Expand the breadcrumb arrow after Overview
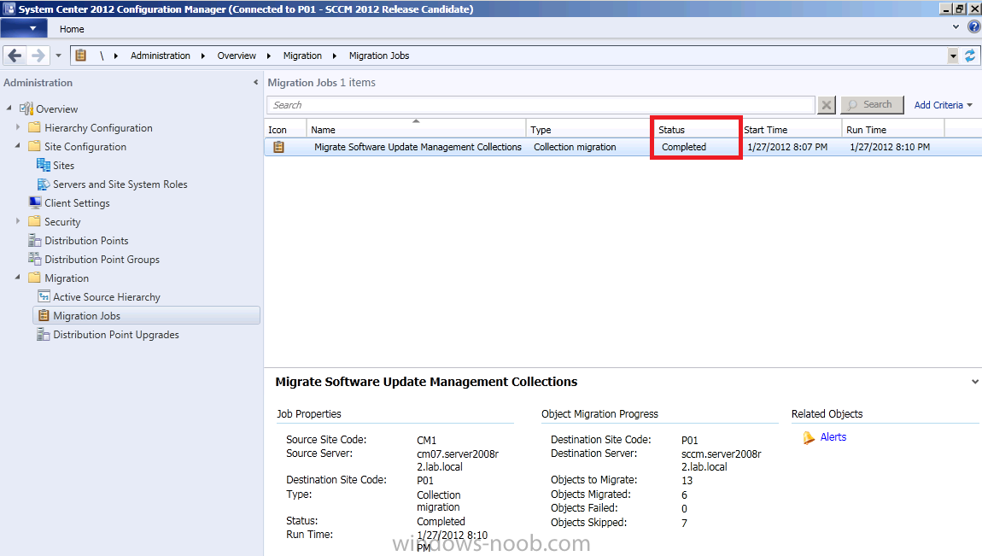982x556 pixels. (x=269, y=56)
